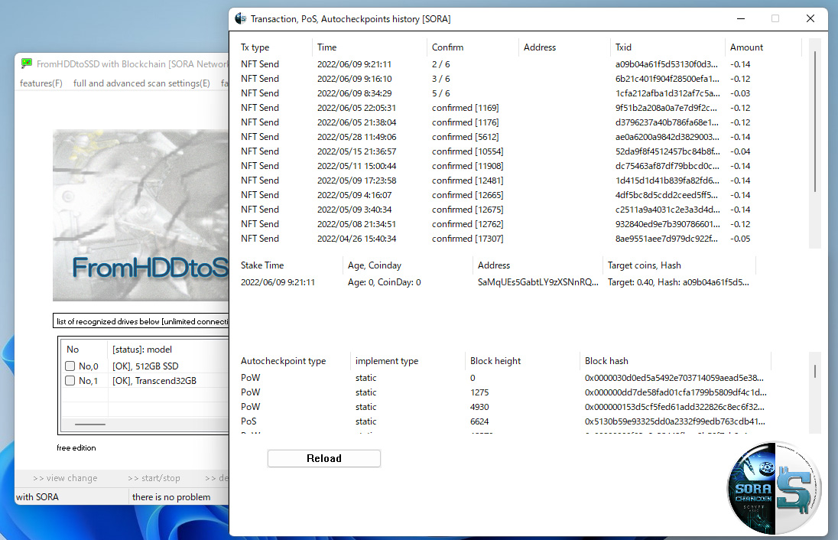
Task: Click the Reload button
Action: pyautogui.click(x=324, y=458)
